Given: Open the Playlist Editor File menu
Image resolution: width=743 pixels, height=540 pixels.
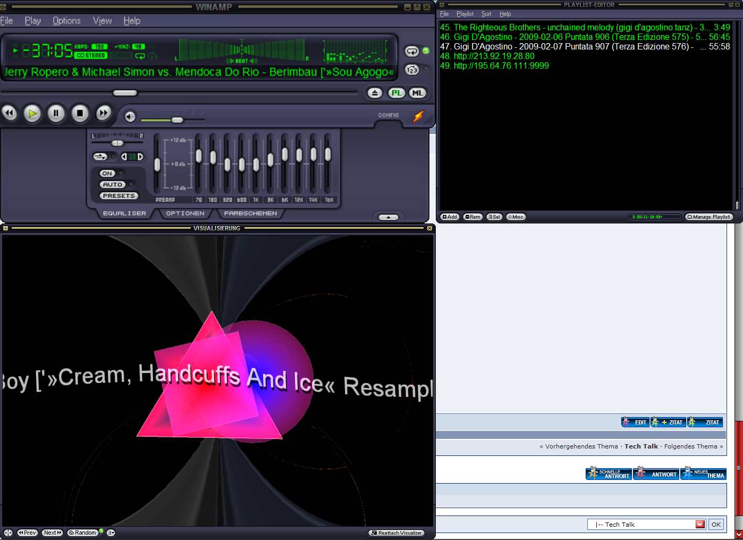Looking at the screenshot, I should tap(444, 14).
